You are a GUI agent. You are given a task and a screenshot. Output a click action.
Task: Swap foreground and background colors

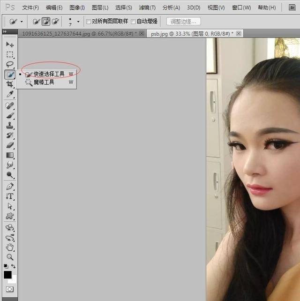(x=13, y=266)
